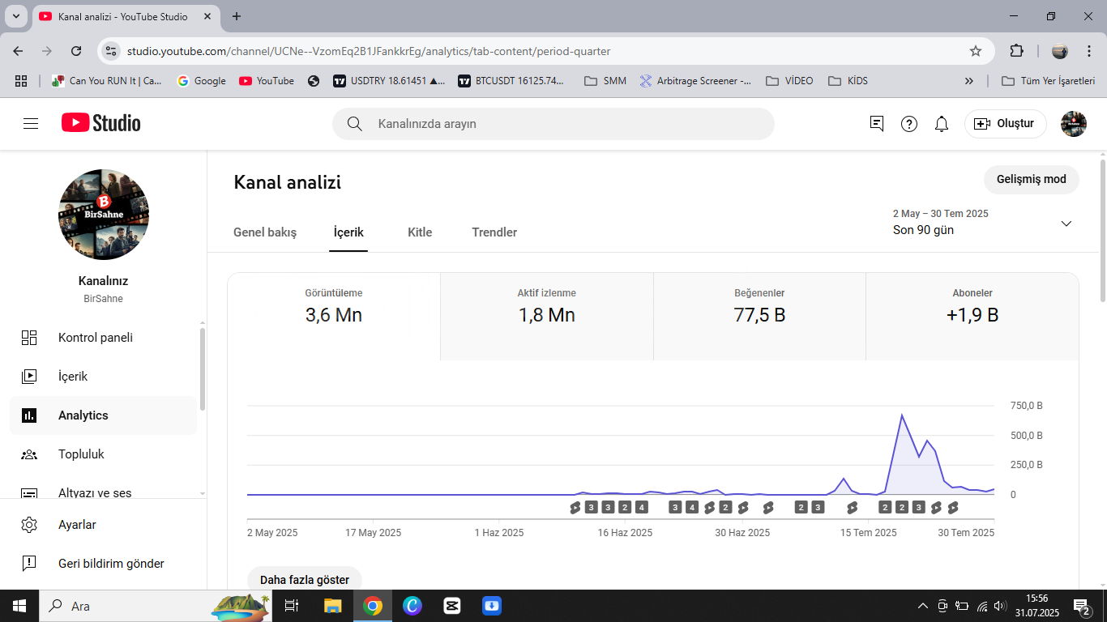The height and width of the screenshot is (622, 1107).
Task: Open the help question mark icon
Action: point(909,124)
